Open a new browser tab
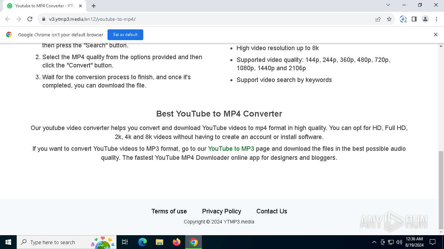Screen dimensions: 444x249 94,6
